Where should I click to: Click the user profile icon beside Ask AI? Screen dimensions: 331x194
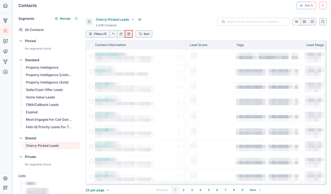click(323, 5)
